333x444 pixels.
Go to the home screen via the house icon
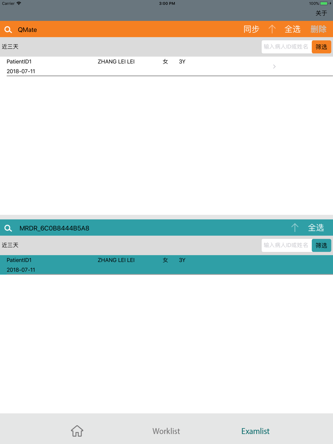[x=77, y=431]
